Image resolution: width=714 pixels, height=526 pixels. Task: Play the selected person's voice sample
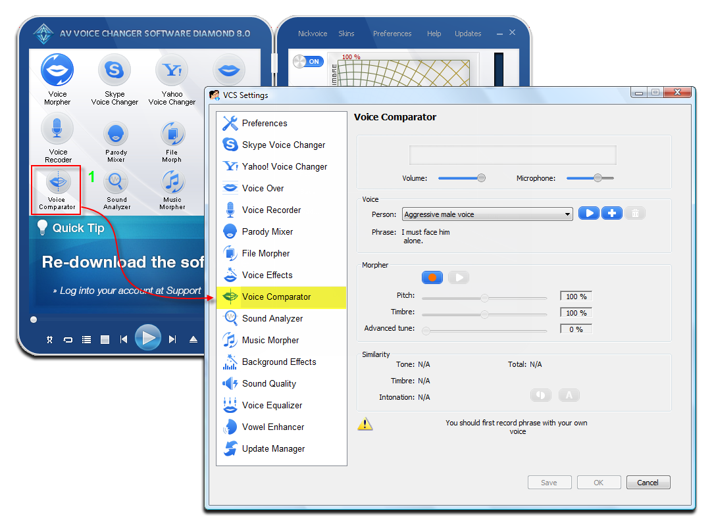(589, 213)
